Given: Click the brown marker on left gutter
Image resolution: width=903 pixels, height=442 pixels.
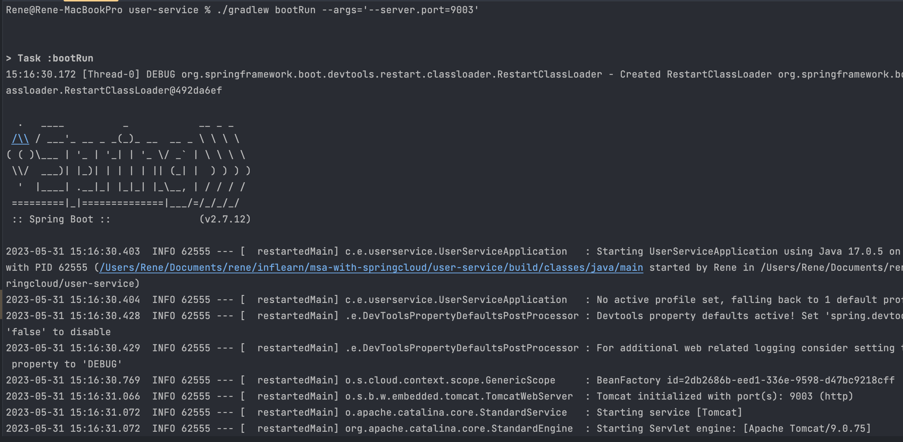Looking at the screenshot, I should [1, 304].
